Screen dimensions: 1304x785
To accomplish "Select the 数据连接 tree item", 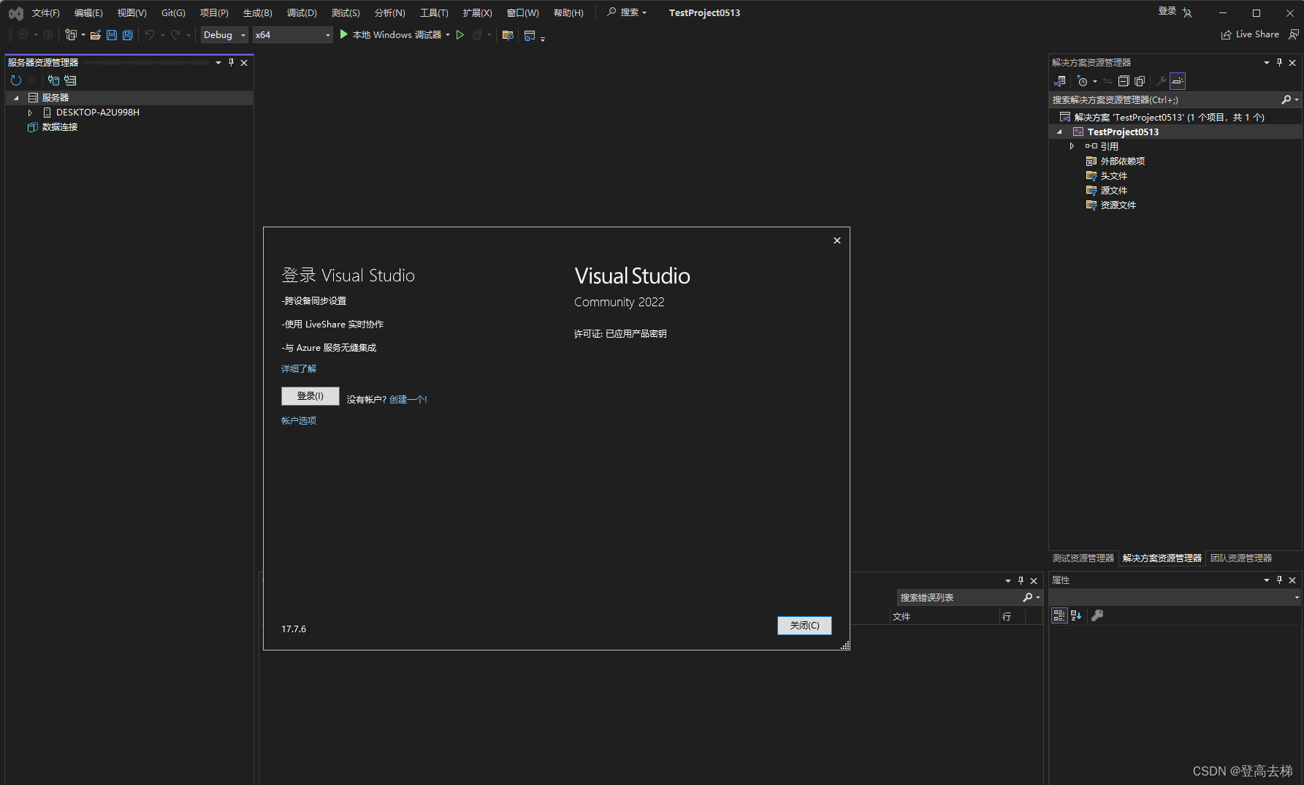I will [x=59, y=127].
